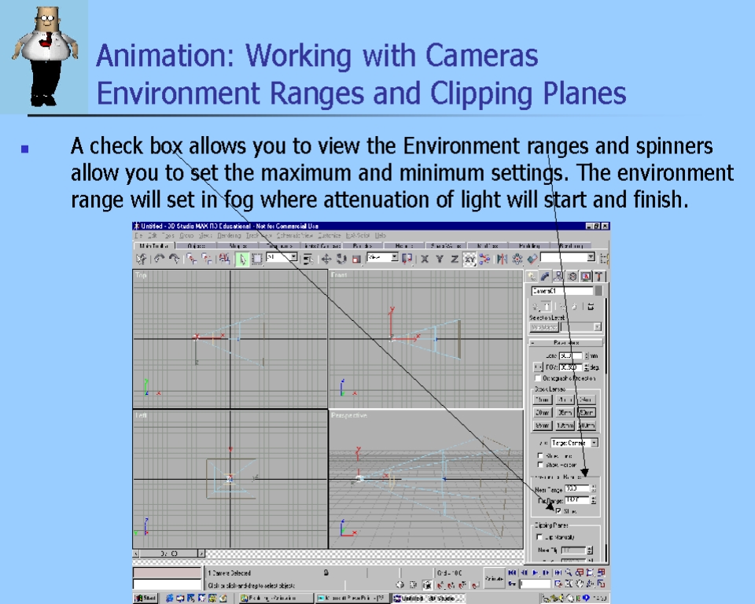Viewport: 755px width, 604px height.
Task: Switch to the Objects tab panel
Action: coord(196,246)
